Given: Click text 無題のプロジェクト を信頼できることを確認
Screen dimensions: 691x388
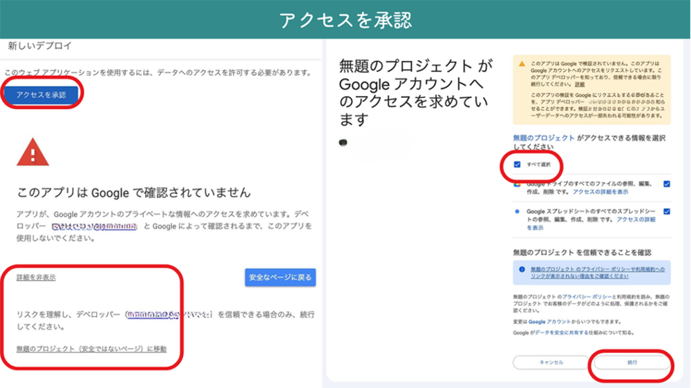Looking at the screenshot, I should [x=582, y=253].
